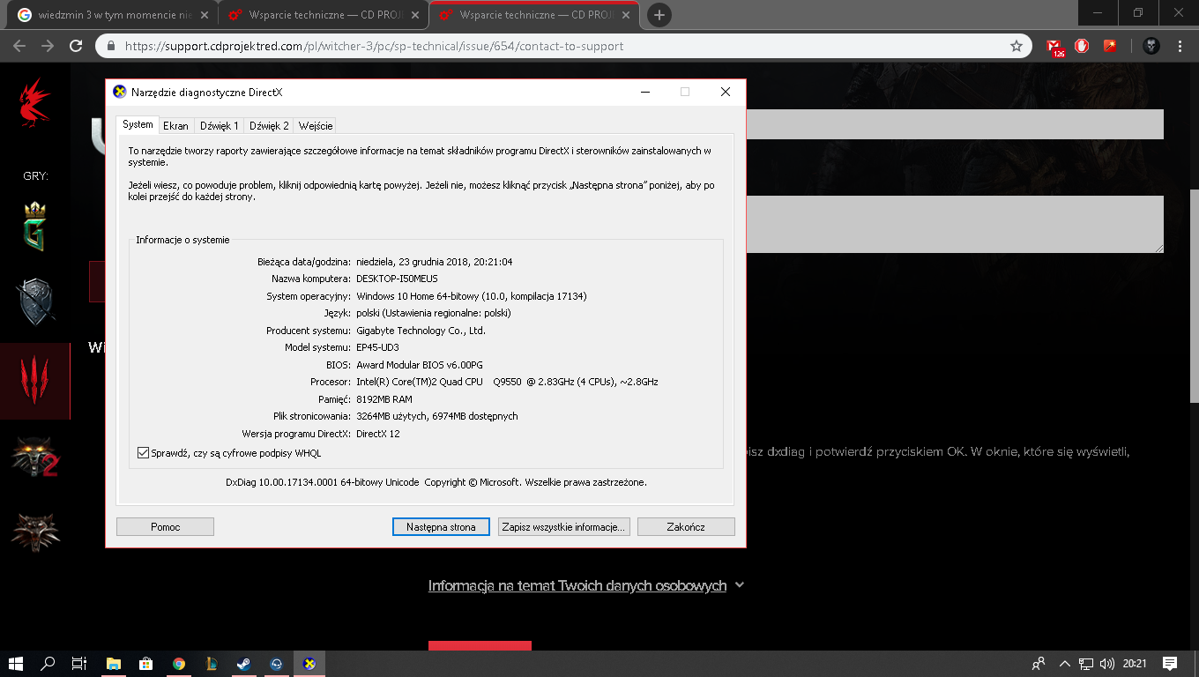Image resolution: width=1199 pixels, height=677 pixels.
Task: Minimize the DirectX diagnostic window
Action: pos(645,92)
